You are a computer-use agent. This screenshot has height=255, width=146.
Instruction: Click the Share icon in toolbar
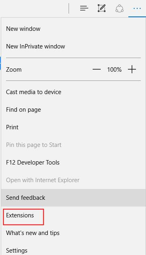coord(120,8)
